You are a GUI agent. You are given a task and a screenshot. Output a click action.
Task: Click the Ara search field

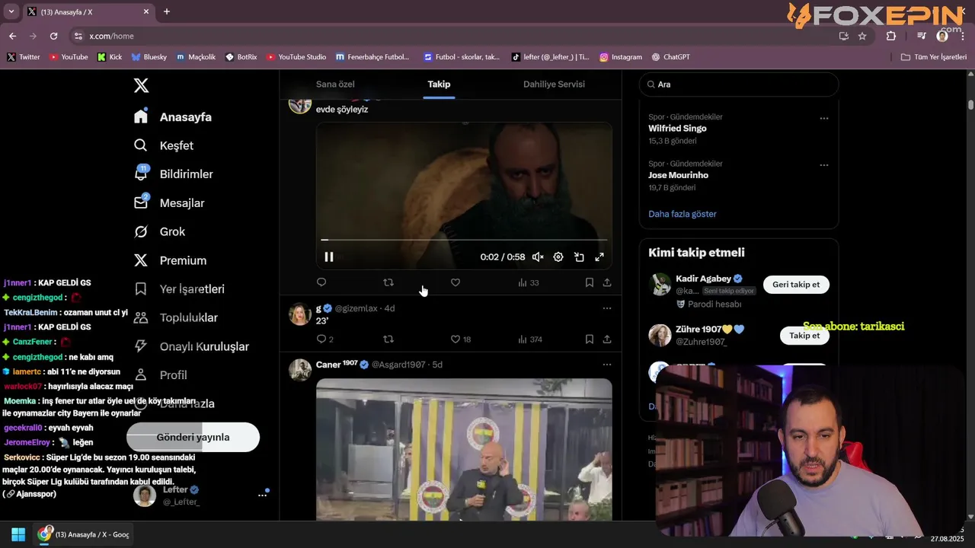(739, 84)
